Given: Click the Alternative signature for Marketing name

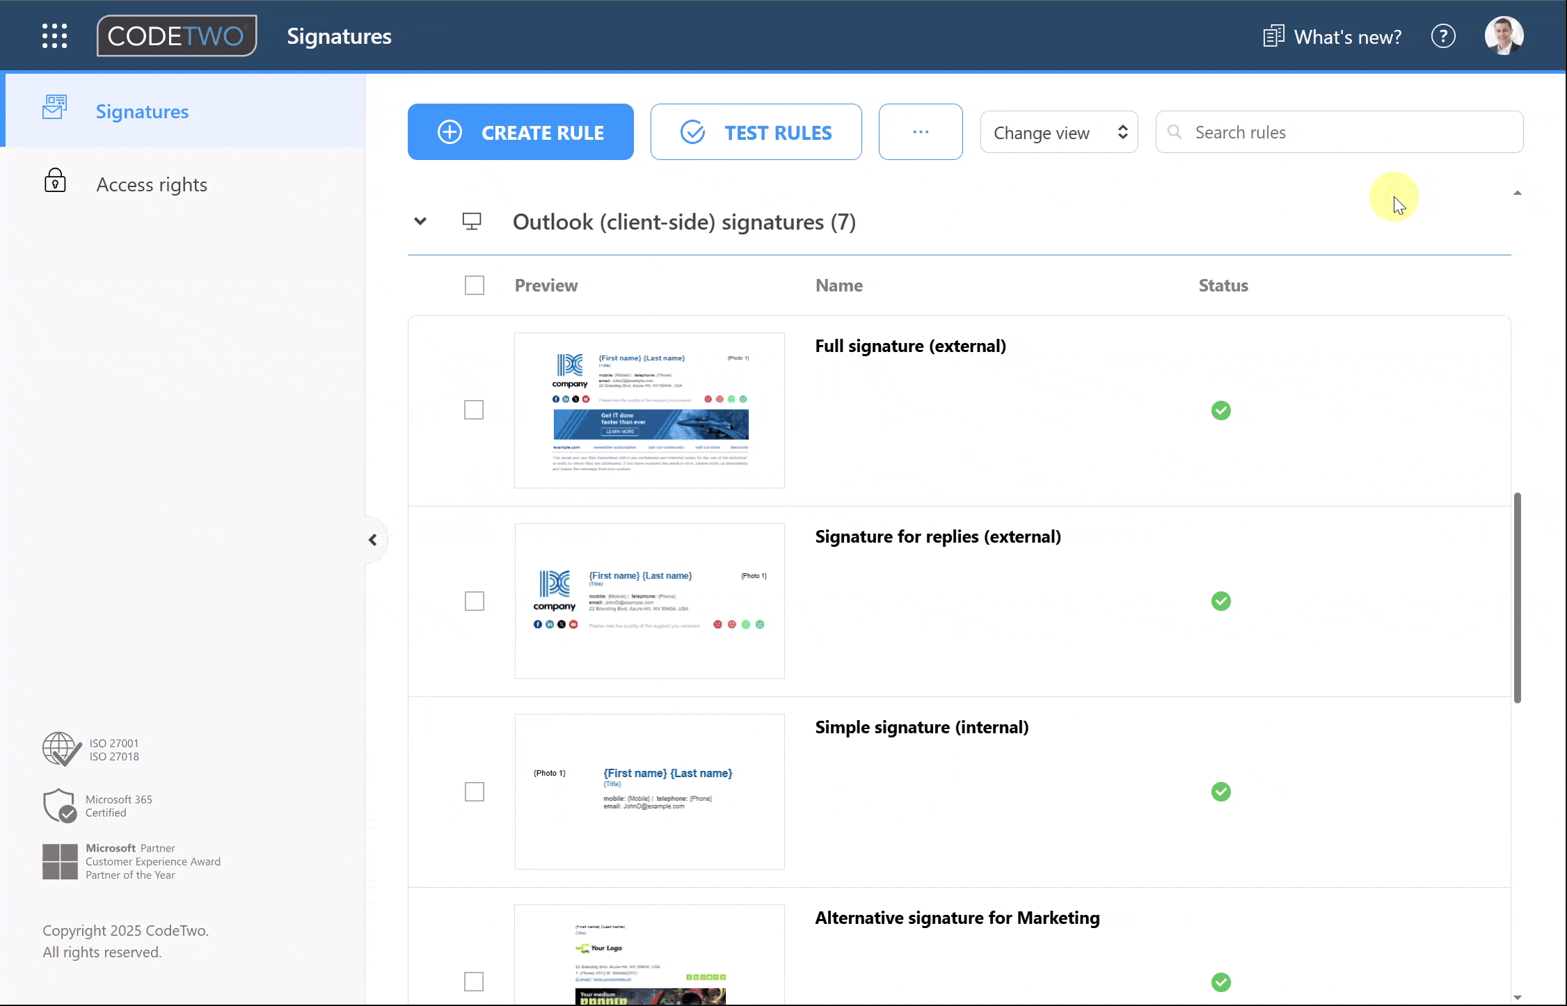Looking at the screenshot, I should coord(957,918).
